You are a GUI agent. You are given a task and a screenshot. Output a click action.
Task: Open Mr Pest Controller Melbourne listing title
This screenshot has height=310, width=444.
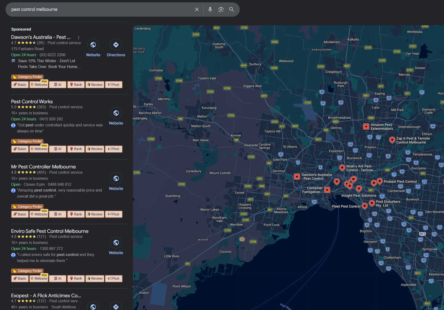pos(44,167)
